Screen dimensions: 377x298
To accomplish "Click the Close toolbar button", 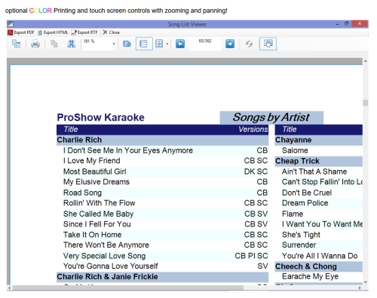I will pyautogui.click(x=111, y=32).
